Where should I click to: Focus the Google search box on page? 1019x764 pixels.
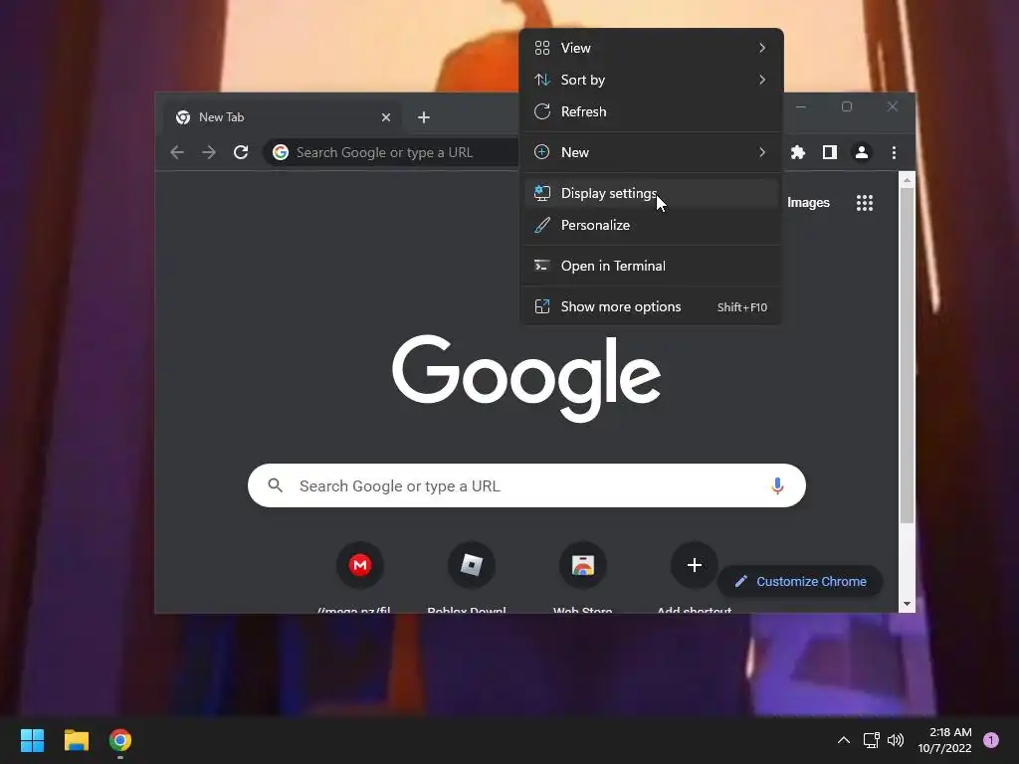click(526, 485)
